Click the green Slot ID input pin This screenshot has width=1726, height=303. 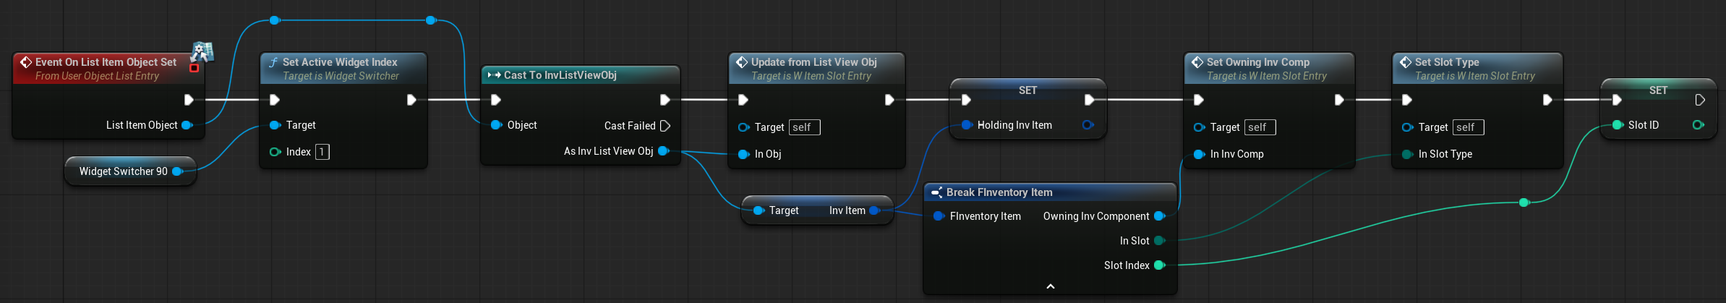pyautogui.click(x=1618, y=125)
